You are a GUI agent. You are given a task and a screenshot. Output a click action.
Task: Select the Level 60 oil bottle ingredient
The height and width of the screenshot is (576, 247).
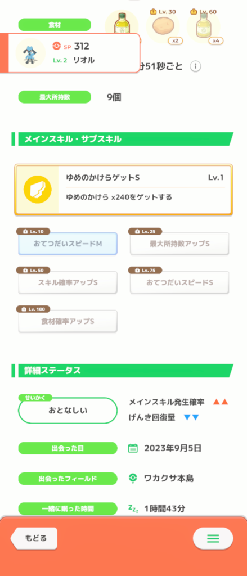(203, 26)
